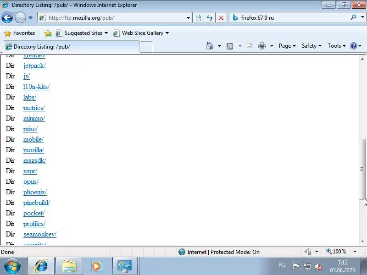Viewport: 367px width, 275px height.
Task: Open the nspr/ directory link
Action: 30,171
